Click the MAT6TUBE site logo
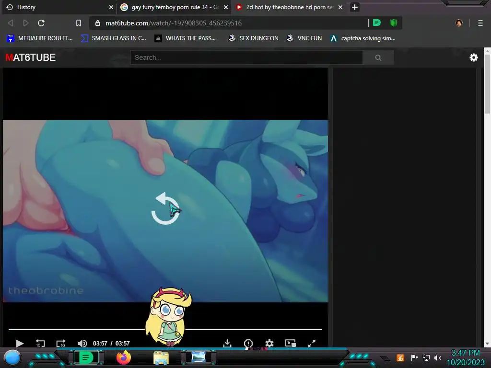This screenshot has height=368, width=491. (30, 57)
